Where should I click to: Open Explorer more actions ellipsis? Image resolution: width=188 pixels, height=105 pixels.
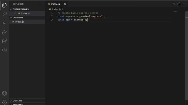(x=41, y=4)
